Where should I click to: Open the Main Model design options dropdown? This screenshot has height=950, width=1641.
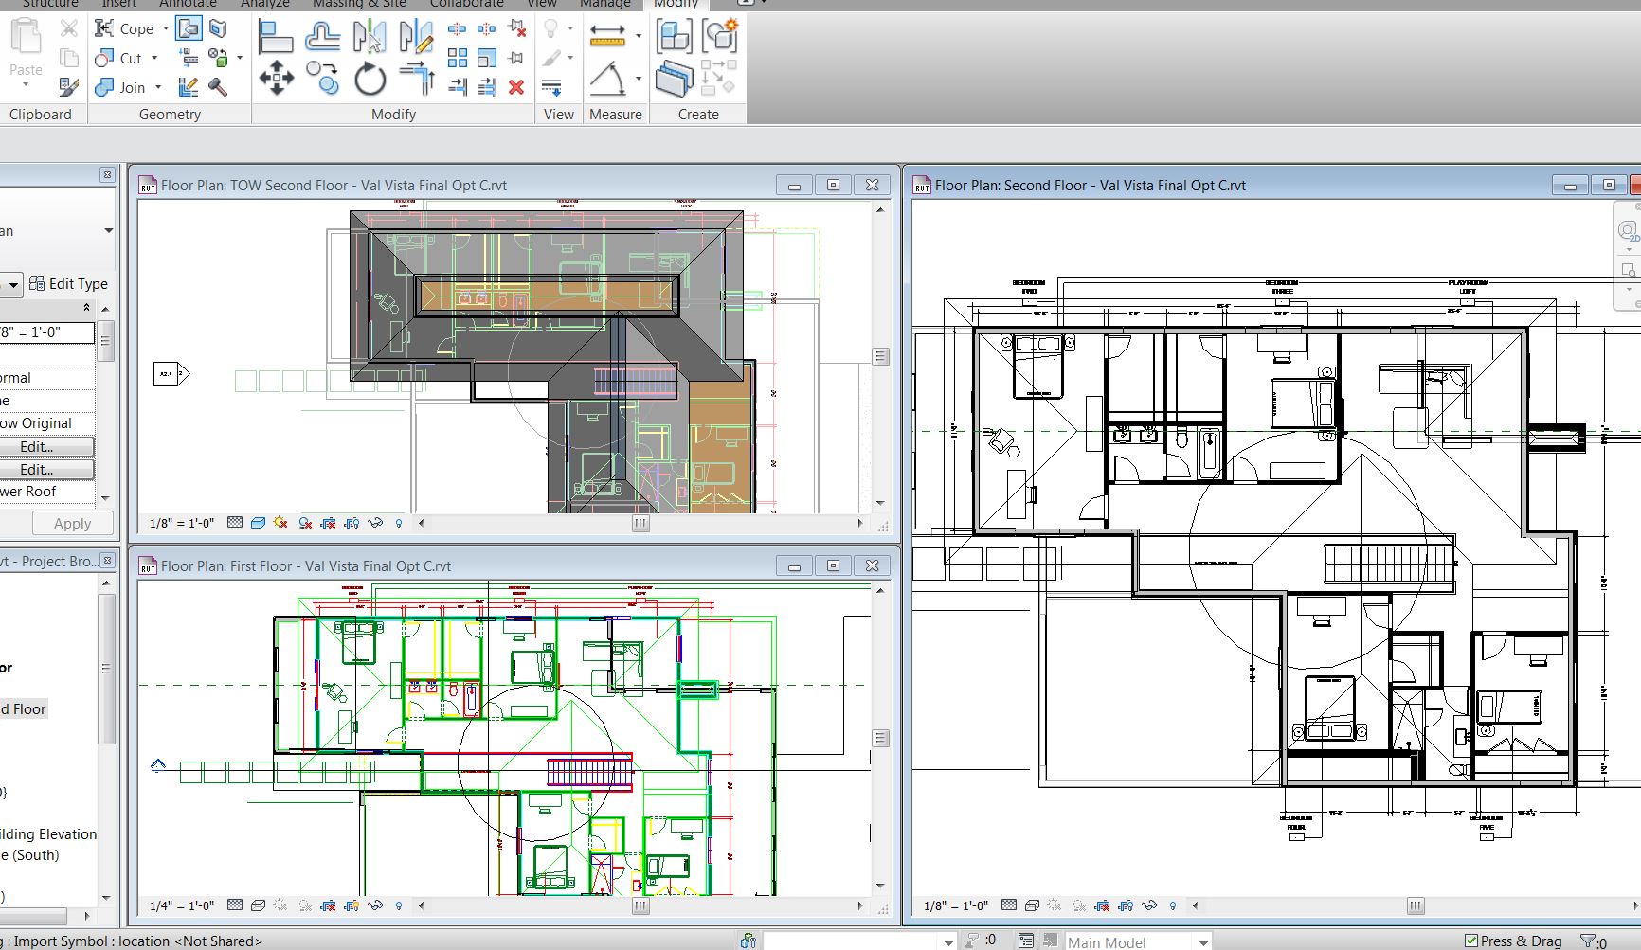(x=1203, y=942)
